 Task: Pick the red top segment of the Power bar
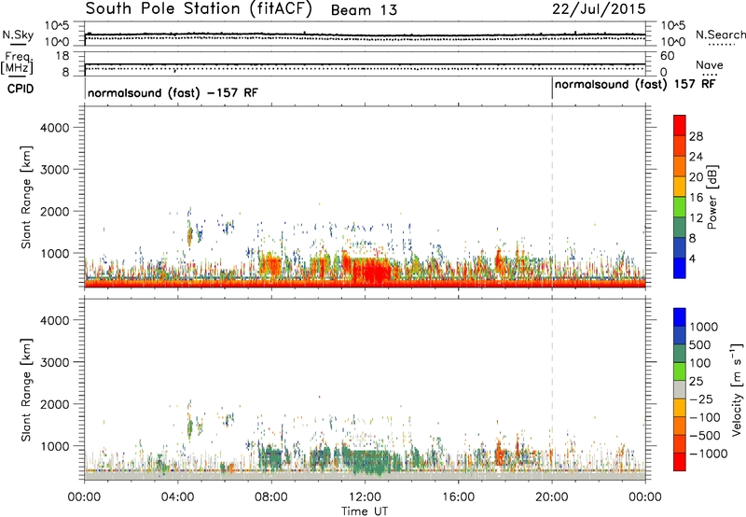[680, 125]
